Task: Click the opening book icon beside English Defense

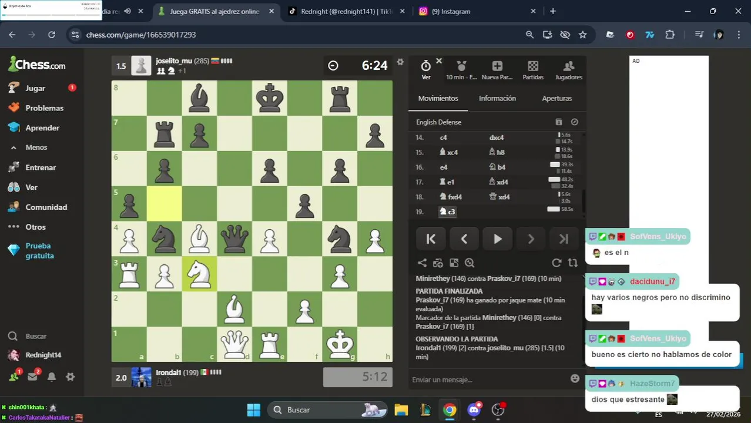Action: pyautogui.click(x=559, y=122)
